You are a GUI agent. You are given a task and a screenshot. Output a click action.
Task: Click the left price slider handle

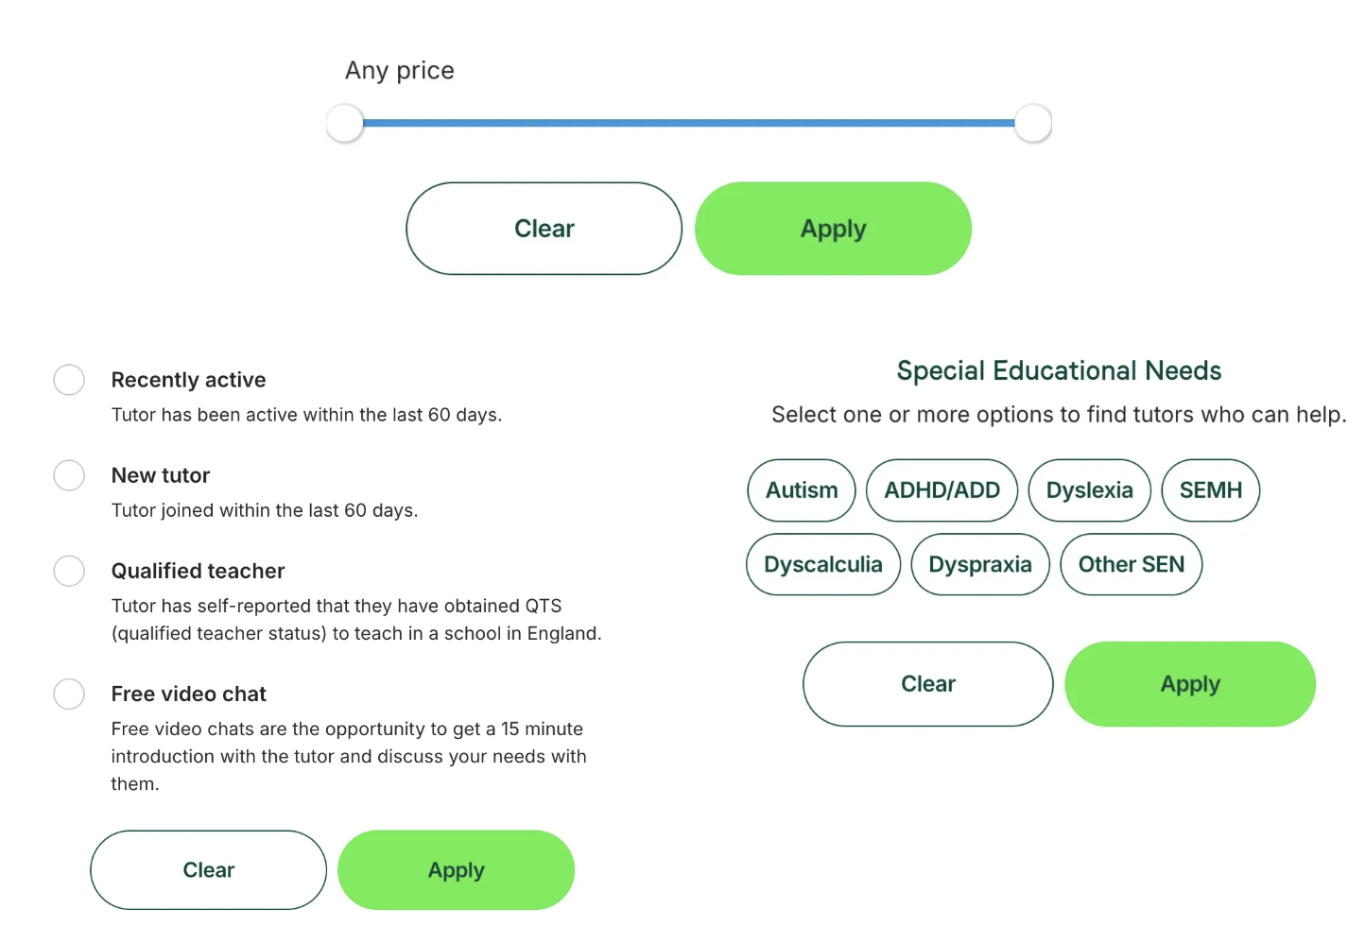pos(345,123)
